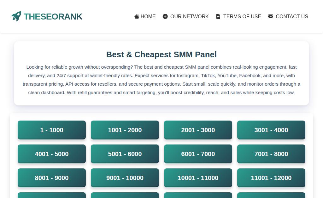Choose the 2001 - 3000 button

click(x=198, y=130)
